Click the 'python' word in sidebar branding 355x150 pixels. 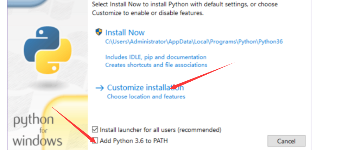(x=33, y=120)
